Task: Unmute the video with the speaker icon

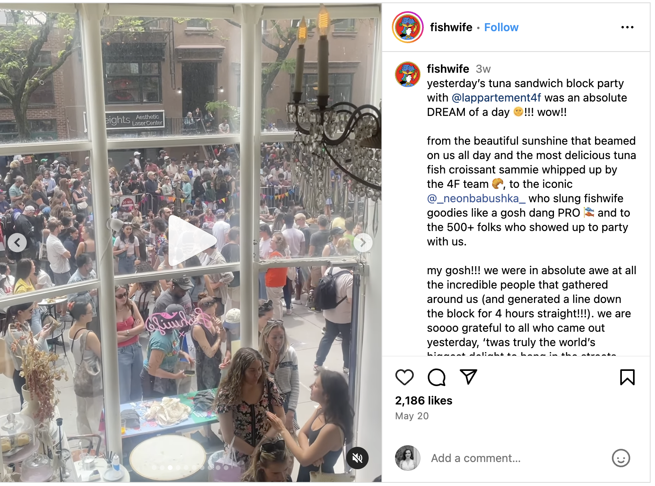Action: [x=357, y=458]
